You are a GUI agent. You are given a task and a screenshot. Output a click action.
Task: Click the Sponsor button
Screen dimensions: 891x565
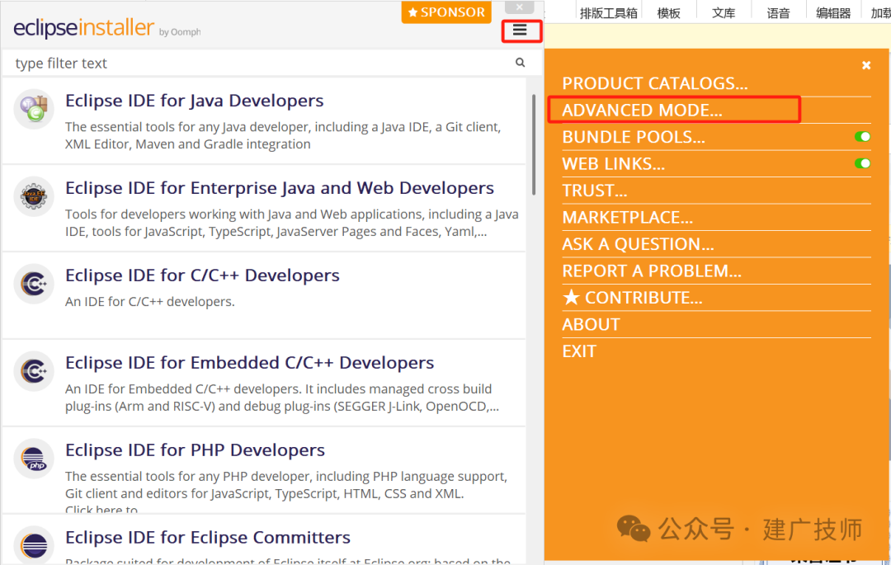(446, 12)
